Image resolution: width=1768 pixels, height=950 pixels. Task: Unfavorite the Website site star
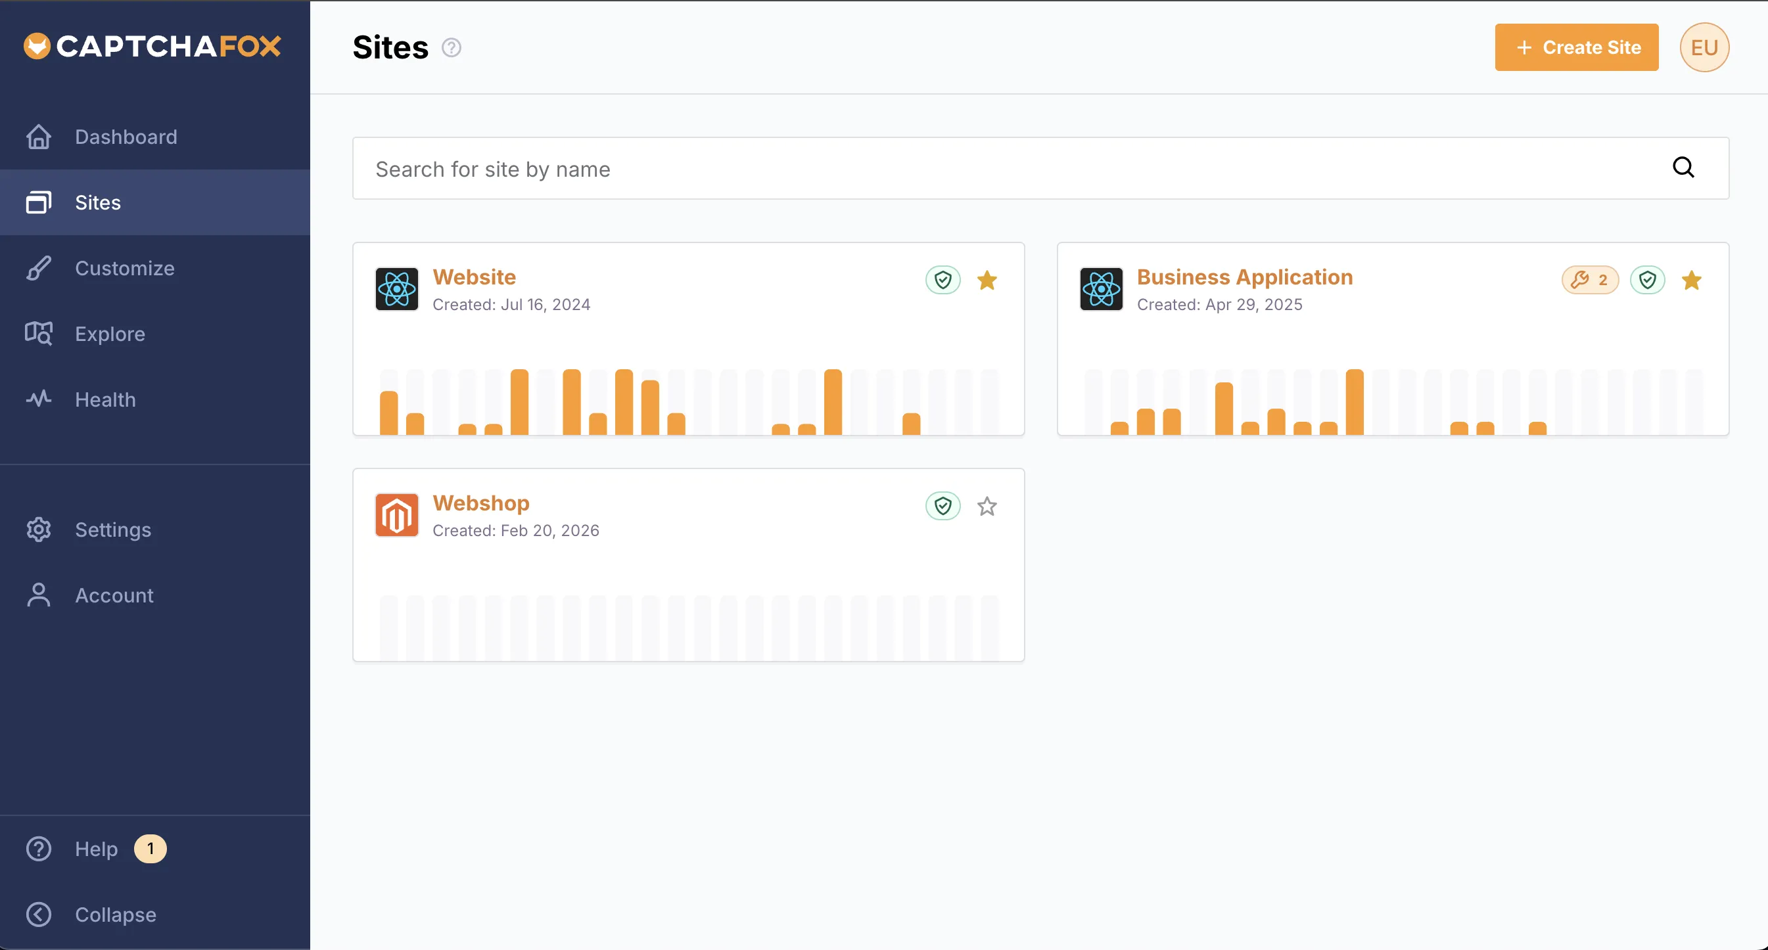click(x=987, y=280)
